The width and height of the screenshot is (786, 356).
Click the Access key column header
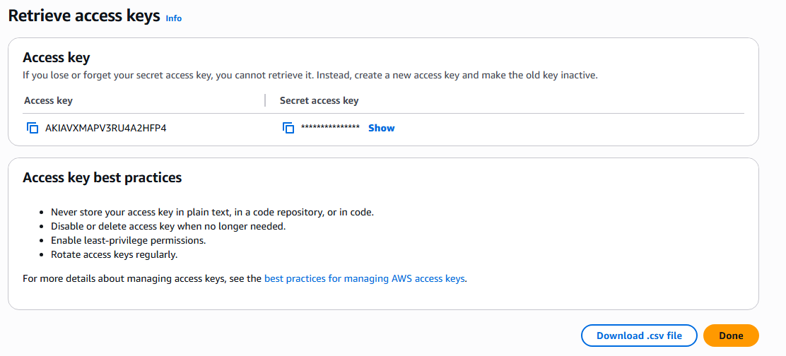48,100
